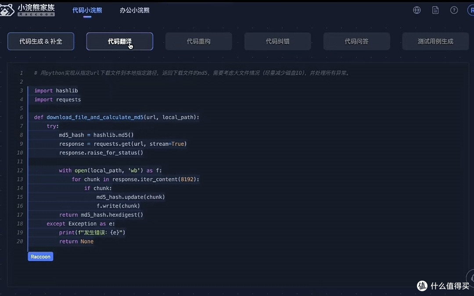Image resolution: width=474 pixels, height=296 pixels.
Task: Click line number 20 in gutter
Action: click(20, 241)
